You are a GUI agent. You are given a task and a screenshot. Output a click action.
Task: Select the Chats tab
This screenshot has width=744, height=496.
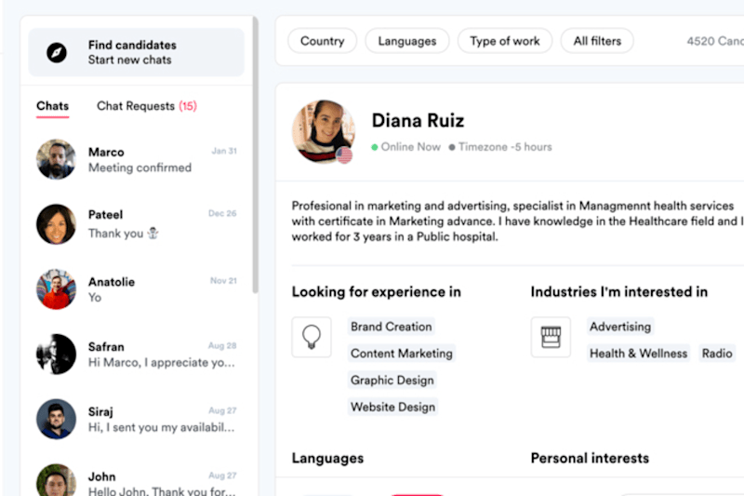click(x=53, y=106)
